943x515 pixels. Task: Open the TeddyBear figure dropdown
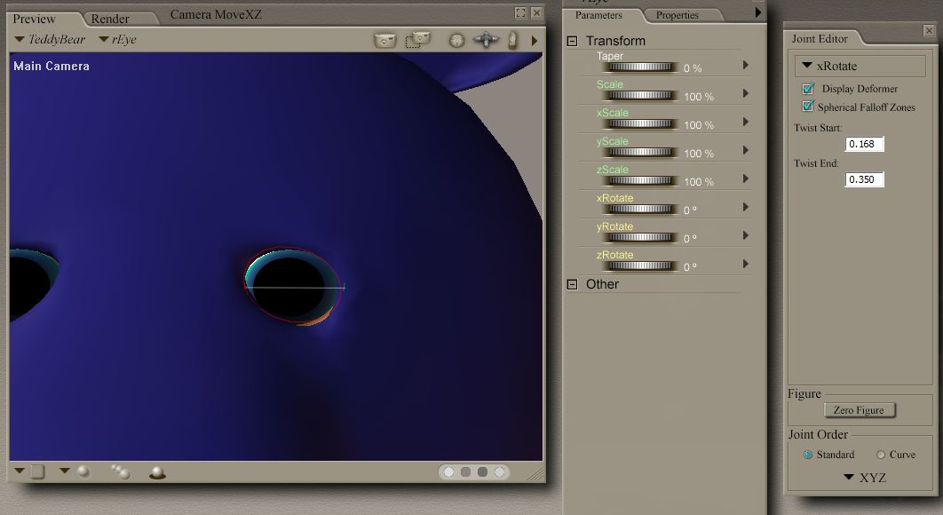coord(50,40)
